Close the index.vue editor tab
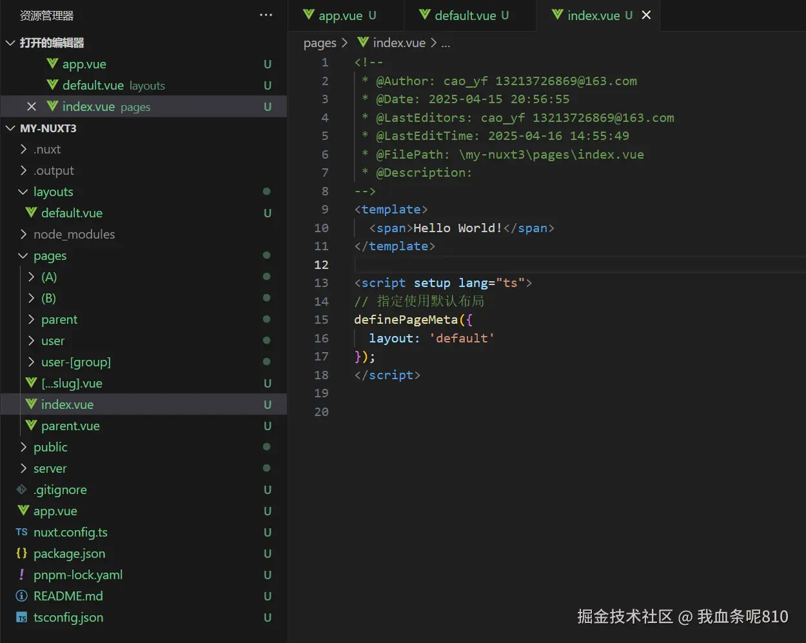This screenshot has height=643, width=806. (x=646, y=15)
